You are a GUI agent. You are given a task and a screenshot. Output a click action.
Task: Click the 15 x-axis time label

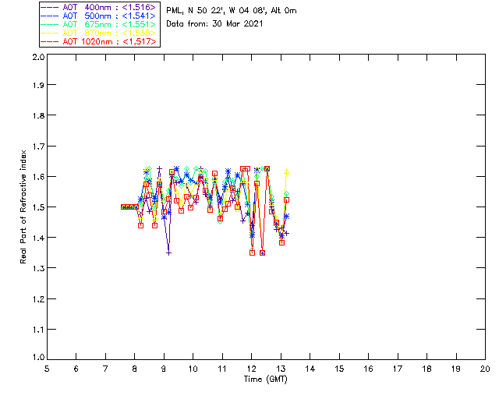click(x=339, y=369)
